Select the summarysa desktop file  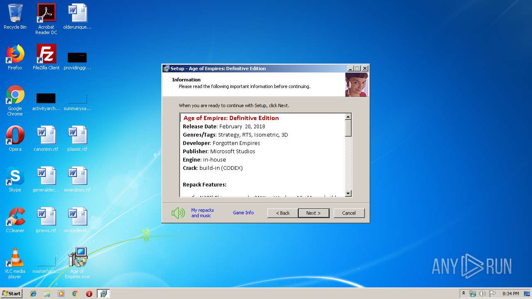click(x=77, y=102)
